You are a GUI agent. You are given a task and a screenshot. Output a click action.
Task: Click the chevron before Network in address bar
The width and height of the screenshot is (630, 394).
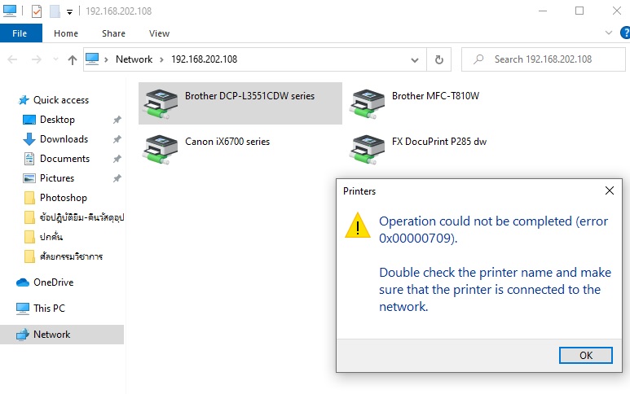coord(106,59)
